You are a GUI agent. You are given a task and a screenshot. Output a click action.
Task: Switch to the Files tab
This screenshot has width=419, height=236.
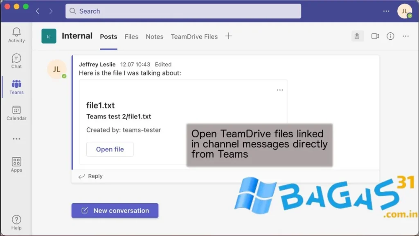(x=131, y=36)
